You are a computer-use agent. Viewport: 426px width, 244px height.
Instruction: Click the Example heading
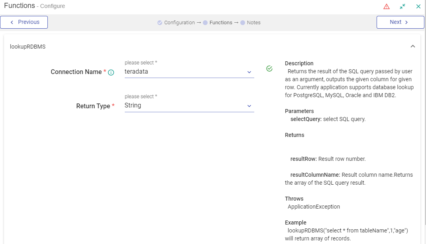296,223
